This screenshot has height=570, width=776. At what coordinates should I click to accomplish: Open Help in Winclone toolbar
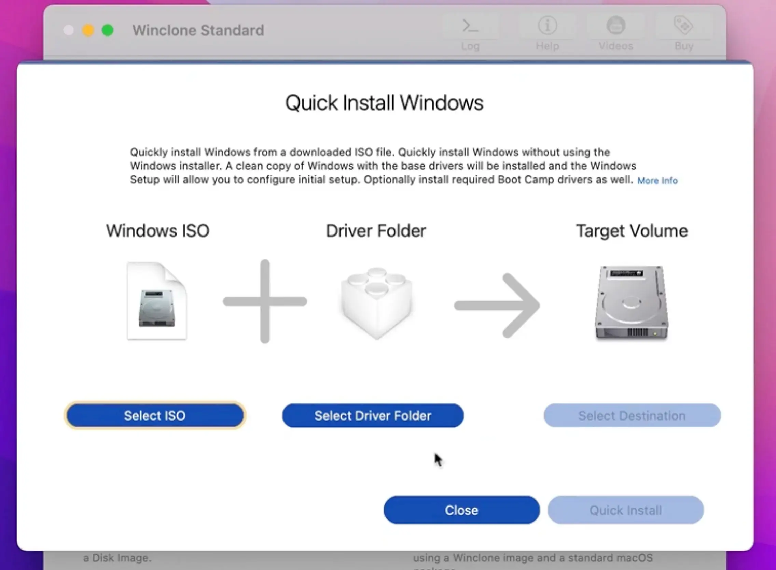[x=547, y=33]
